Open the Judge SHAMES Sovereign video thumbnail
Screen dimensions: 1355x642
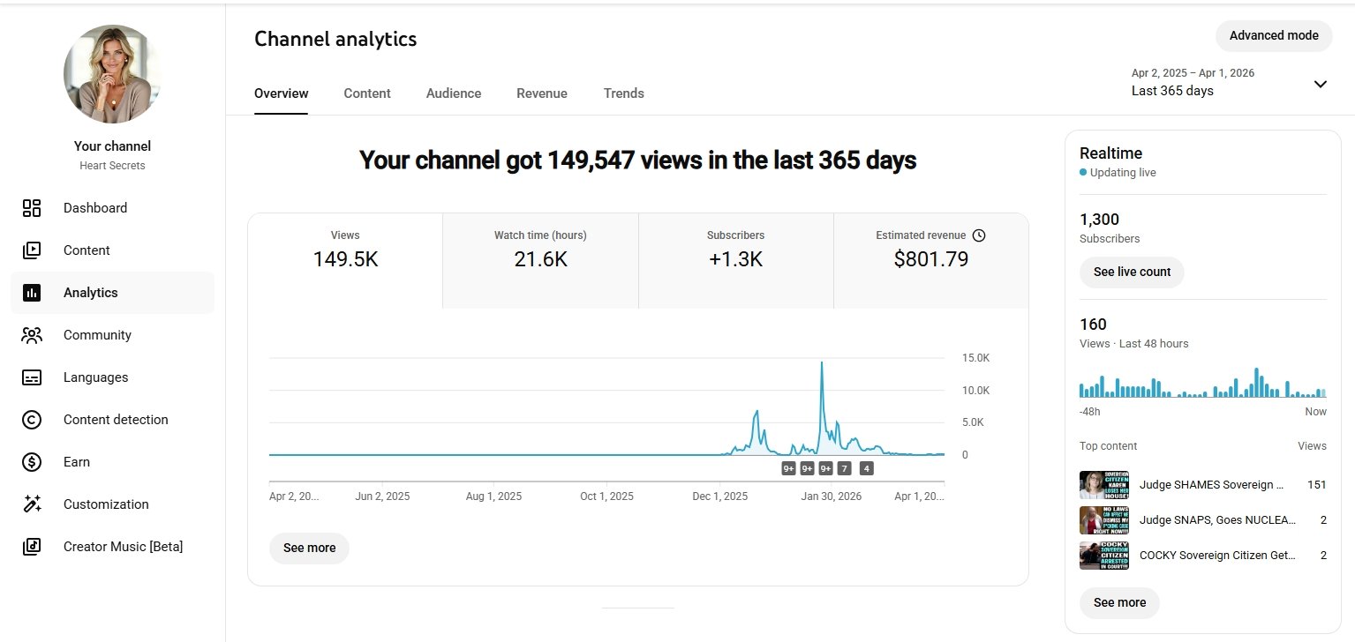click(1103, 485)
